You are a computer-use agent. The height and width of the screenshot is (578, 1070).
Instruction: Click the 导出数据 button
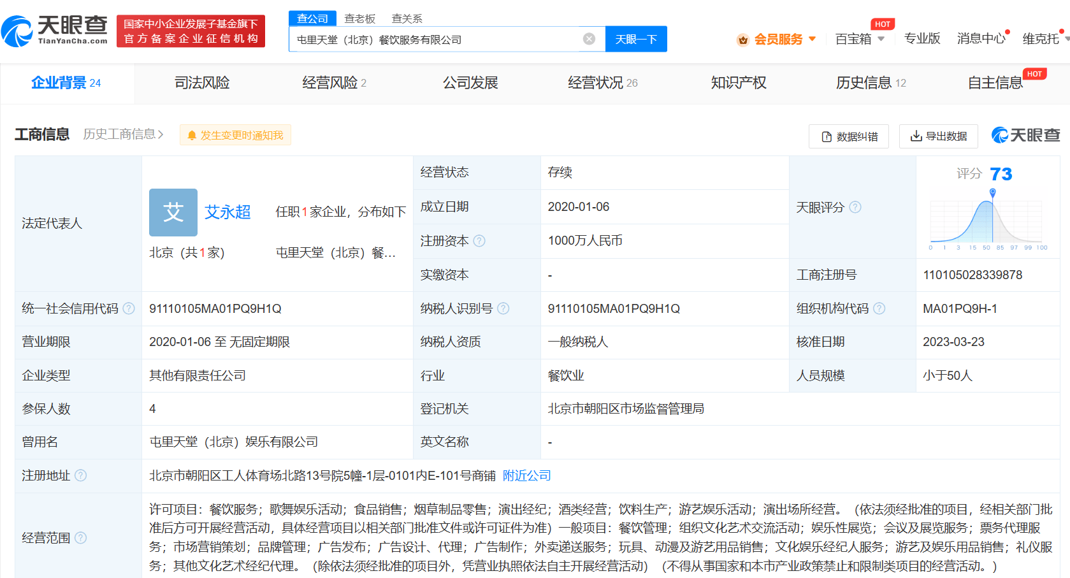939,136
